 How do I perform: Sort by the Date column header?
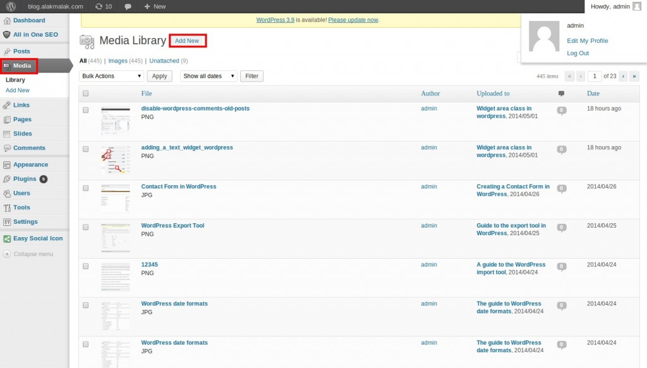click(593, 94)
